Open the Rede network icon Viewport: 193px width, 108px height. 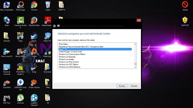7,22
